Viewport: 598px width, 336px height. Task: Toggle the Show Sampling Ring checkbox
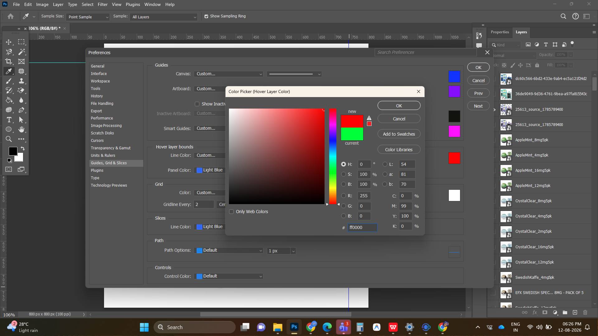(206, 16)
